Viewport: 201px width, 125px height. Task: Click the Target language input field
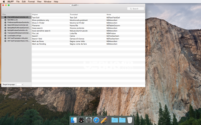pos(20,84)
